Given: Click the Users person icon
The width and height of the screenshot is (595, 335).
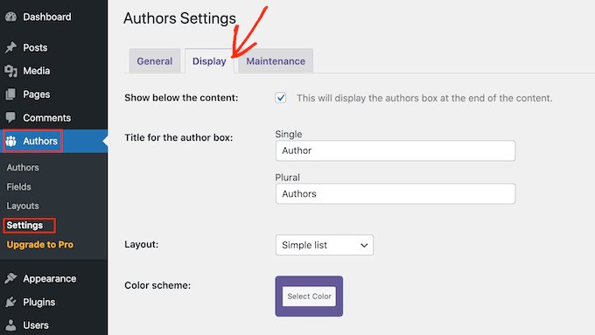Looking at the screenshot, I should click(x=11, y=325).
